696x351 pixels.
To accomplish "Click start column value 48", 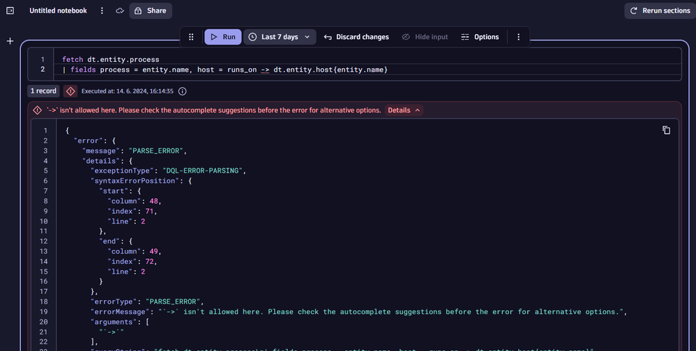I will click(x=153, y=201).
